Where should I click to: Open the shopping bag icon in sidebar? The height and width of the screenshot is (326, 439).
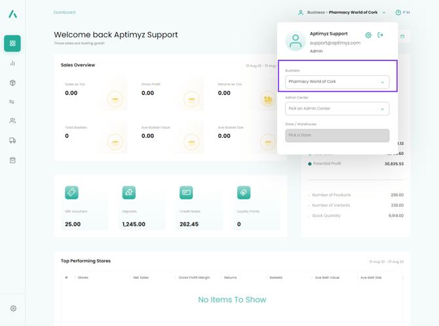[x=12, y=160]
